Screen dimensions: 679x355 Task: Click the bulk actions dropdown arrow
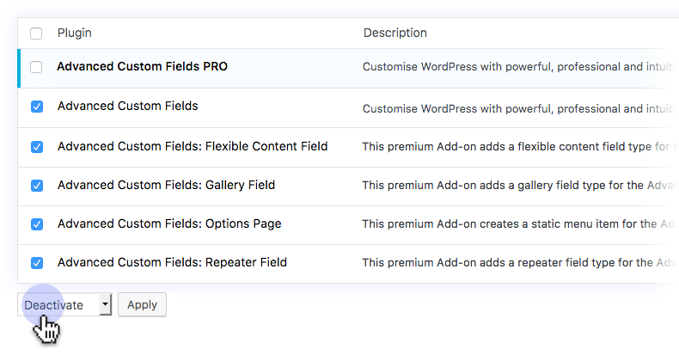tap(105, 304)
